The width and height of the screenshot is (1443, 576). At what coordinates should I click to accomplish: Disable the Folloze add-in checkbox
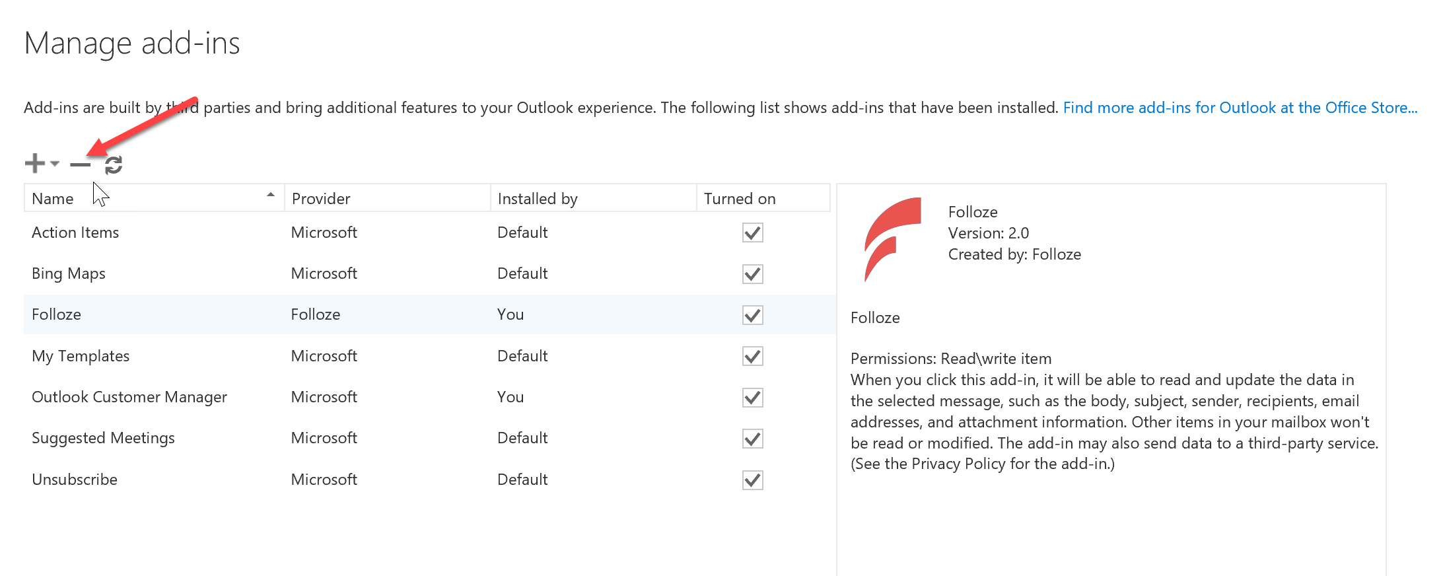point(752,315)
